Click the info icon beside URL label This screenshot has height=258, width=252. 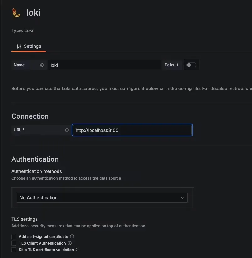pyautogui.click(x=67, y=130)
